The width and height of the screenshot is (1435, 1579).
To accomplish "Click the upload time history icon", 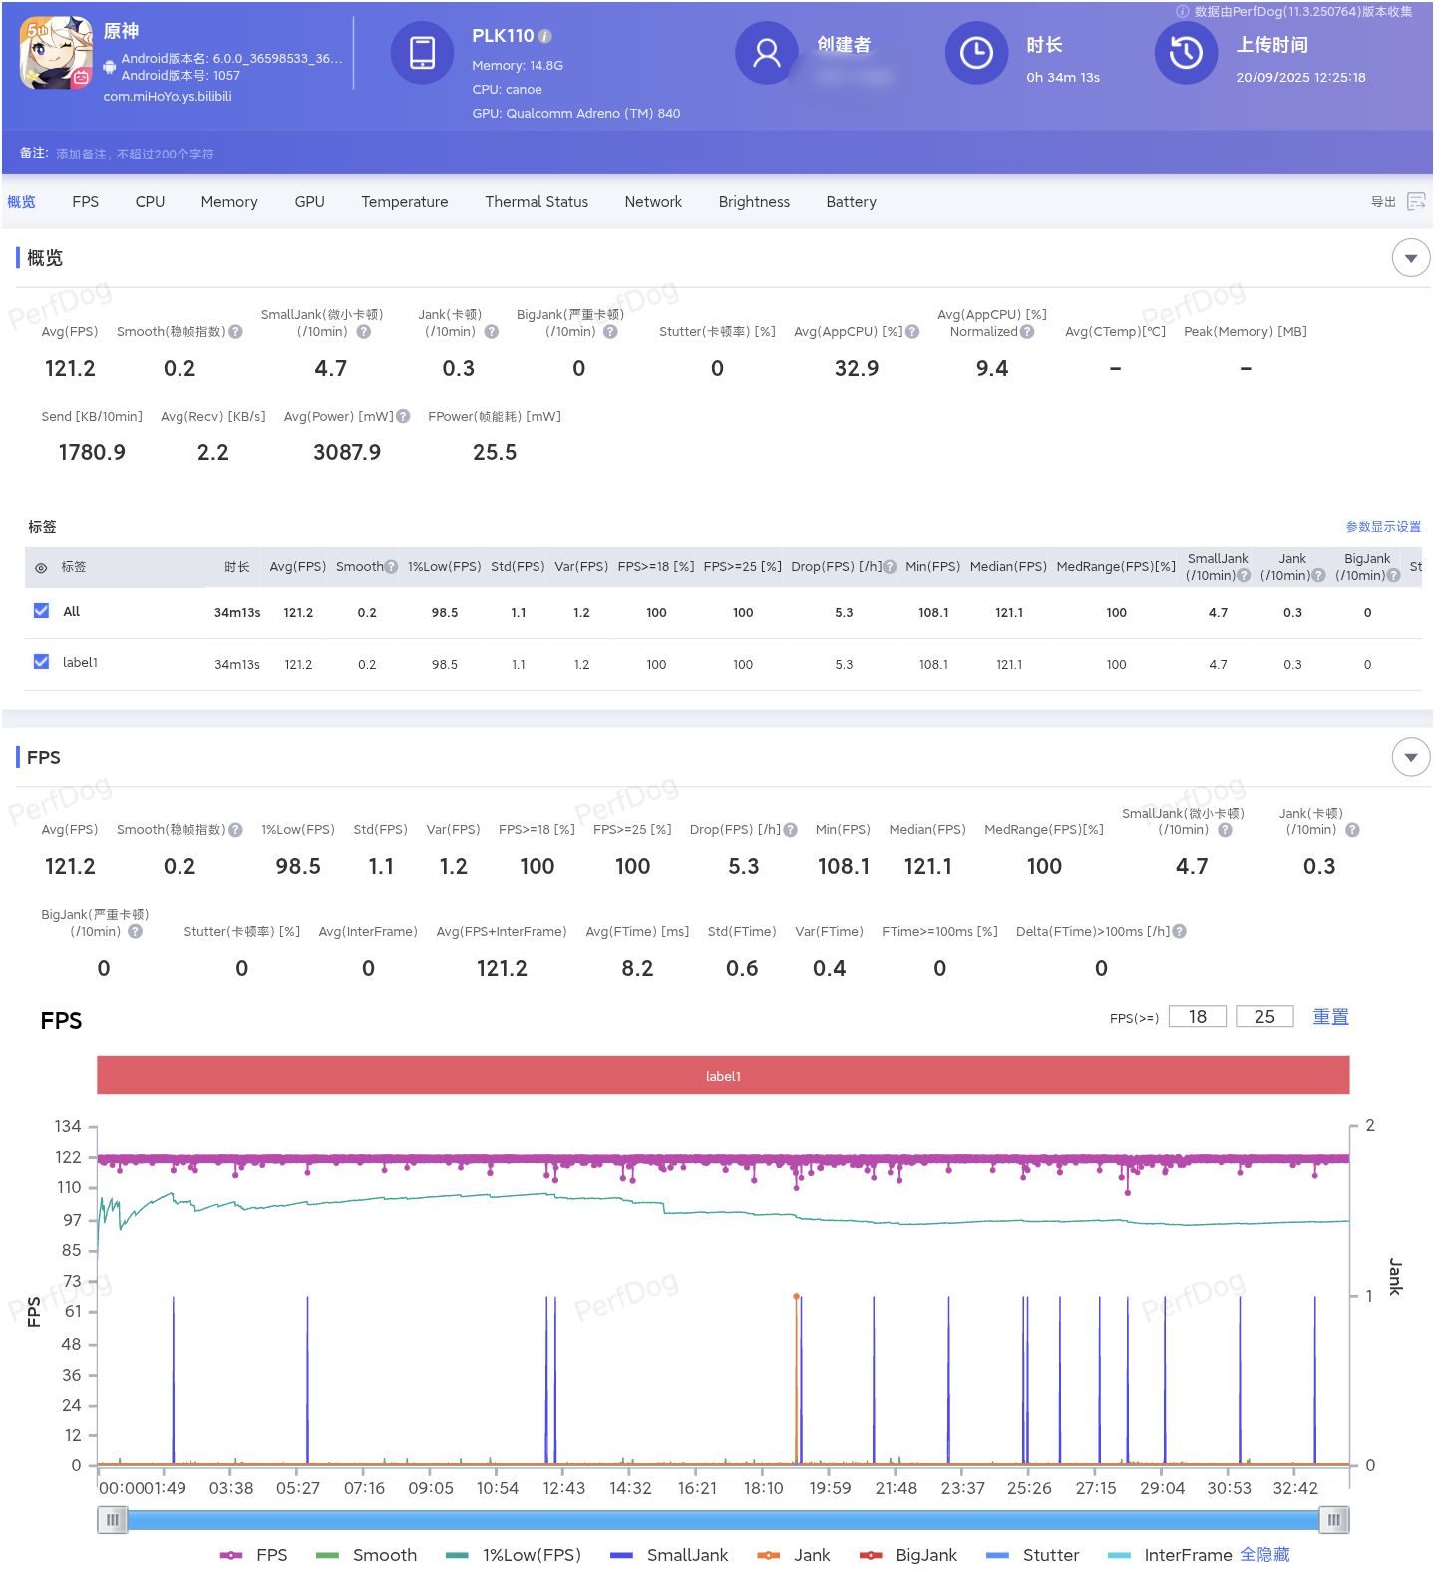I will pos(1185,53).
